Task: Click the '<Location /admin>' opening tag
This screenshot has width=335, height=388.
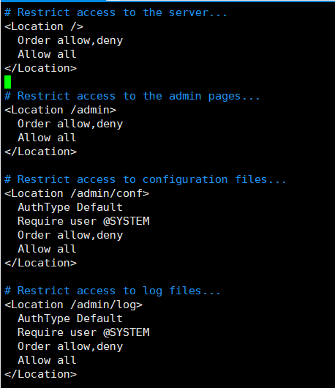Action: coord(60,110)
